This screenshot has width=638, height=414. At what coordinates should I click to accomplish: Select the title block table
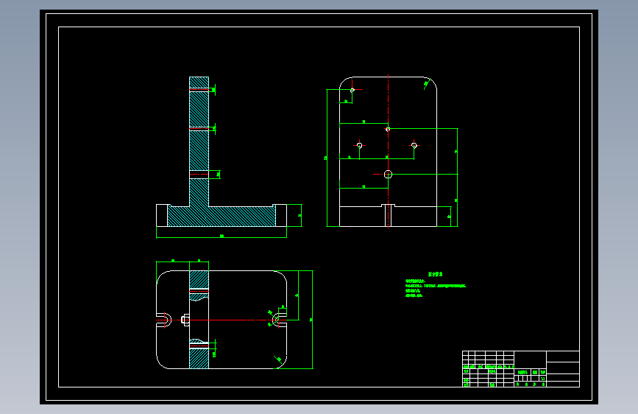click(x=521, y=369)
